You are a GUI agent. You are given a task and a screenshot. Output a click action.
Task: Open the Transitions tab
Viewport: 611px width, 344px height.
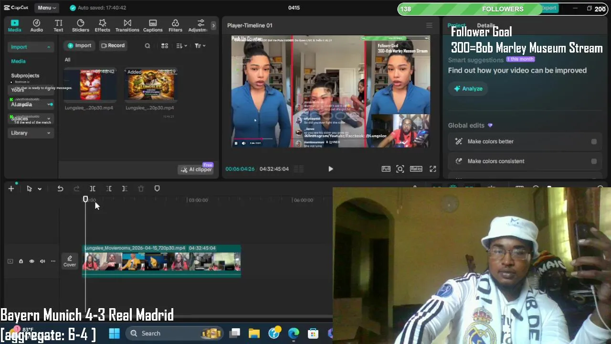(127, 26)
